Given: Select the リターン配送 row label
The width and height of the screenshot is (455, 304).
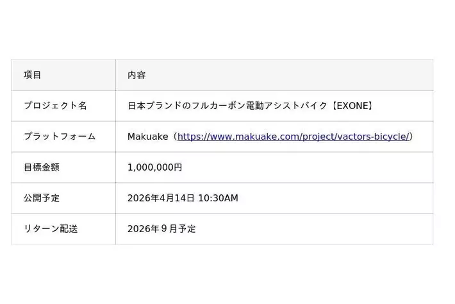Looking at the screenshot, I should pyautogui.click(x=51, y=229).
